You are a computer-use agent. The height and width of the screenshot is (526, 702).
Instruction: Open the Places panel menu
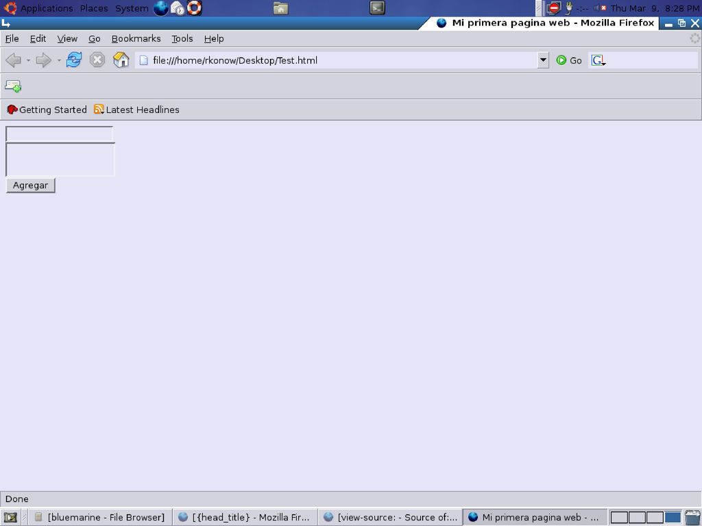tap(94, 8)
